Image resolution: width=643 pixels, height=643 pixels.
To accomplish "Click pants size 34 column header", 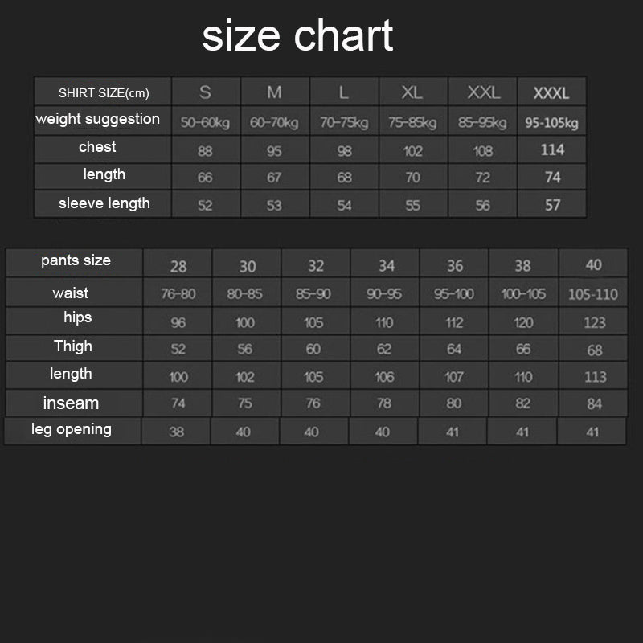I will 387,266.
